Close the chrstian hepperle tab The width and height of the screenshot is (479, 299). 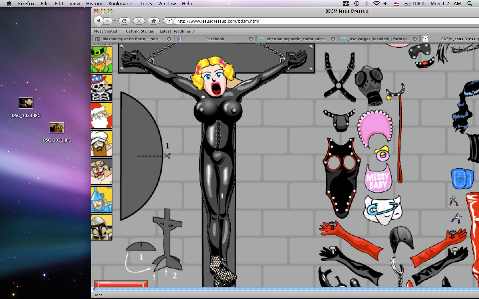point(333,39)
